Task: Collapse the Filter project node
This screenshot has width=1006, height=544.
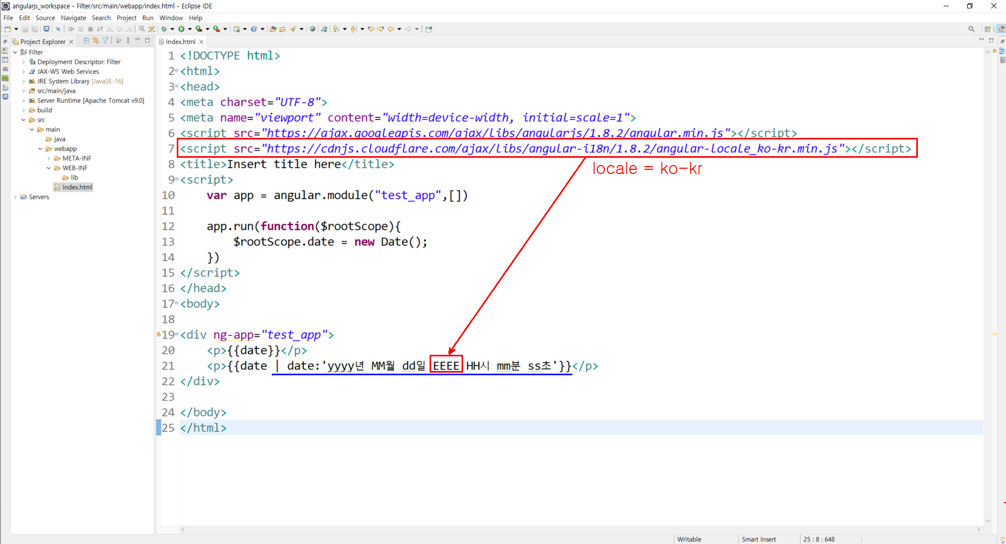Action: tap(15, 52)
